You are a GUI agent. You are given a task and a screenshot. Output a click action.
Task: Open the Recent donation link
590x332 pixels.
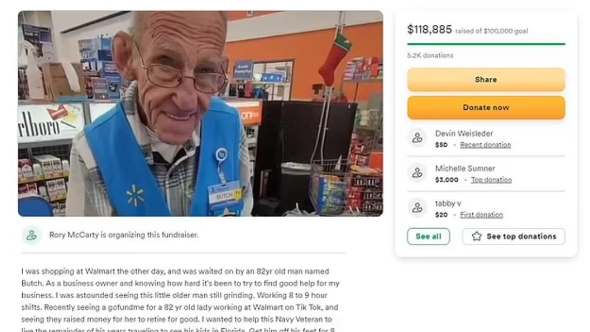pos(485,145)
